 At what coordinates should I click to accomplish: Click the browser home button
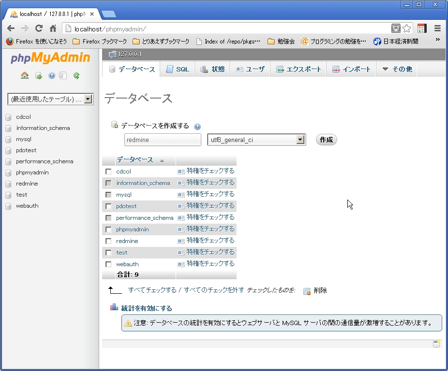[x=53, y=28]
